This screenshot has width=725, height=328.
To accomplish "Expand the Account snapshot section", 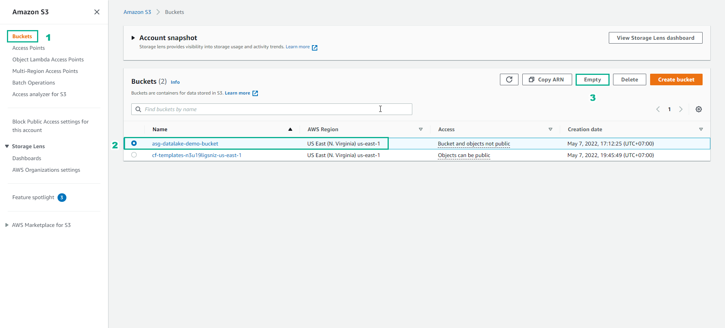I will (x=133, y=38).
